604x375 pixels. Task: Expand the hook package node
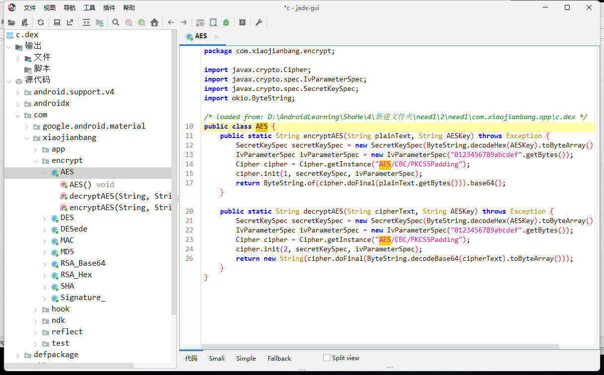click(36, 309)
